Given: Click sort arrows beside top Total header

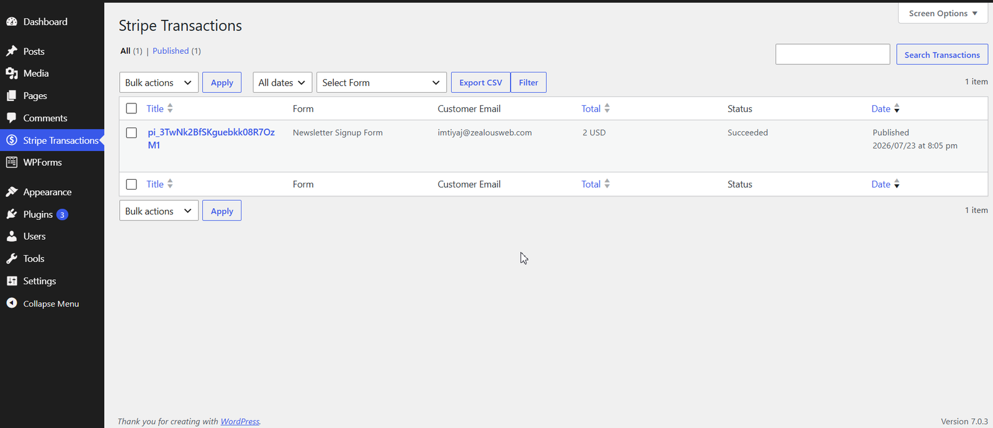Looking at the screenshot, I should pyautogui.click(x=607, y=108).
